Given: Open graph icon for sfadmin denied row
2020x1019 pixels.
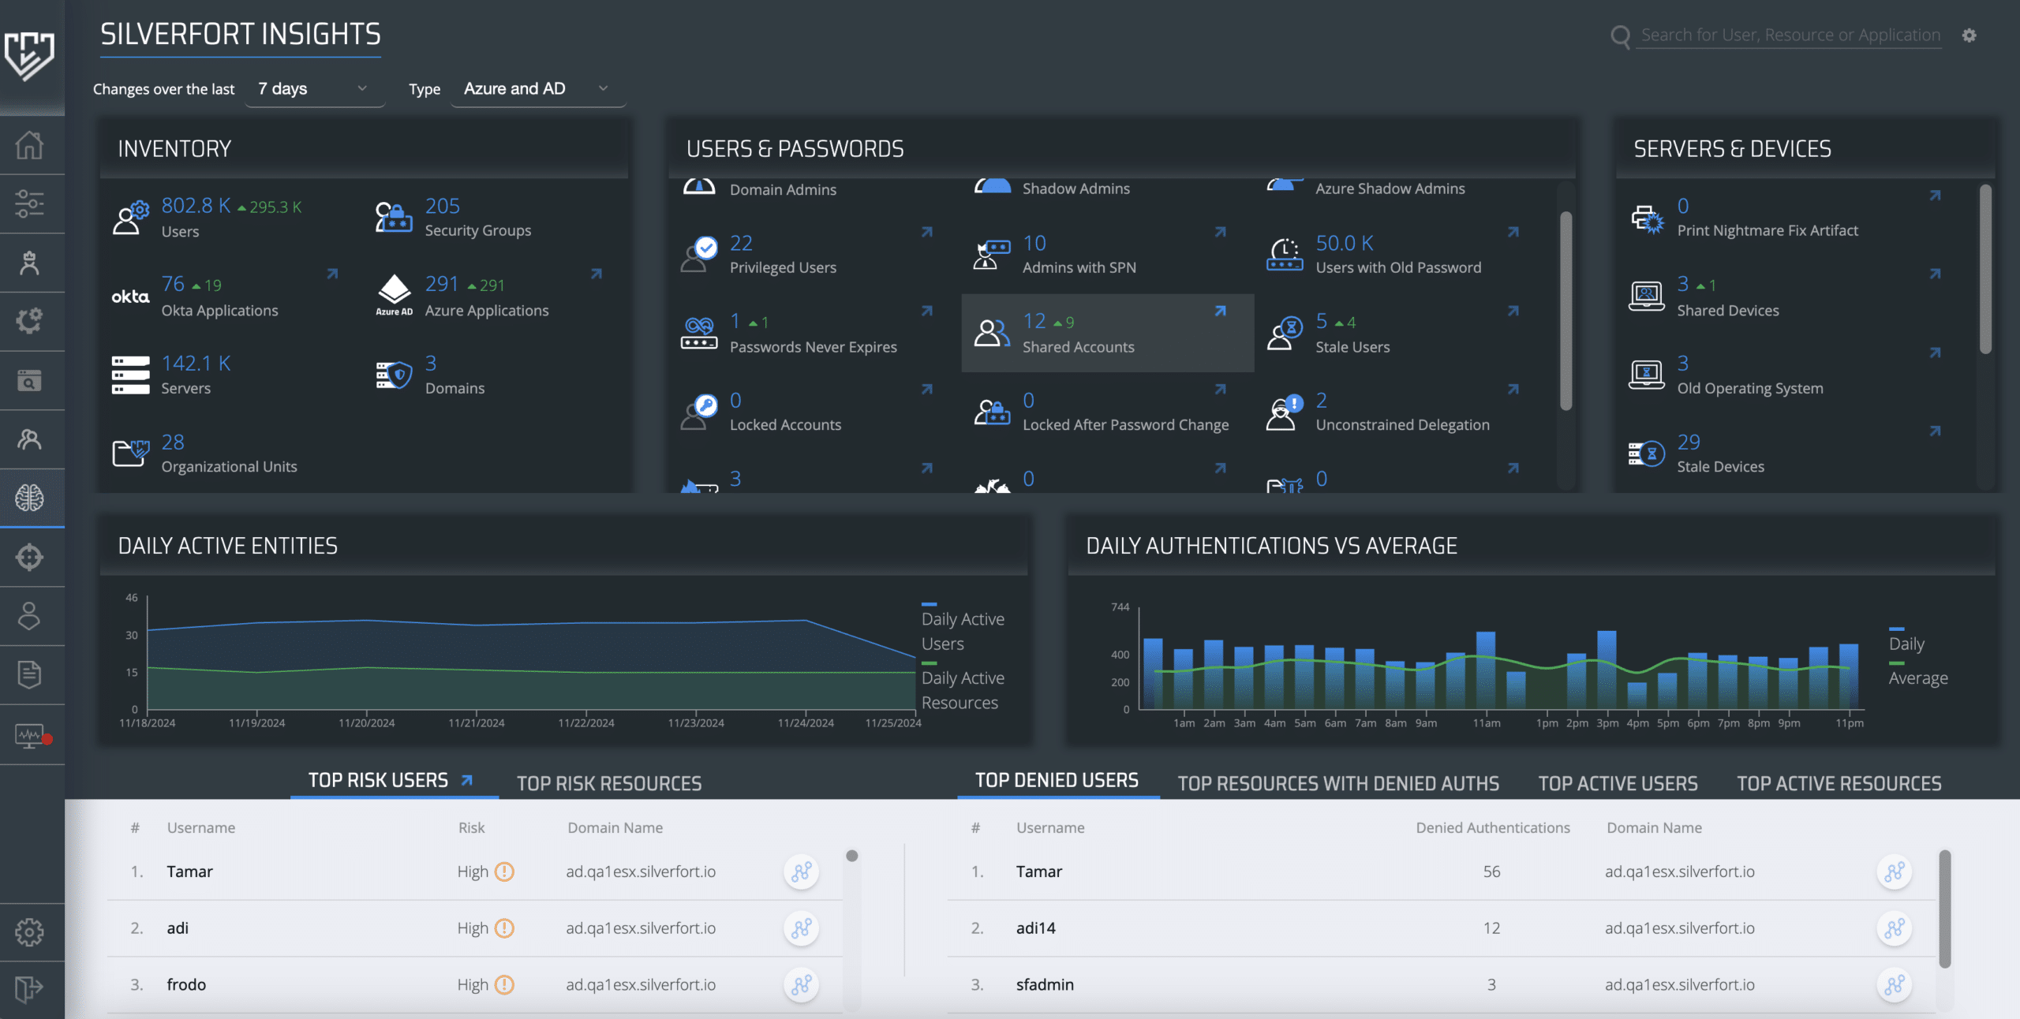Looking at the screenshot, I should (1894, 984).
